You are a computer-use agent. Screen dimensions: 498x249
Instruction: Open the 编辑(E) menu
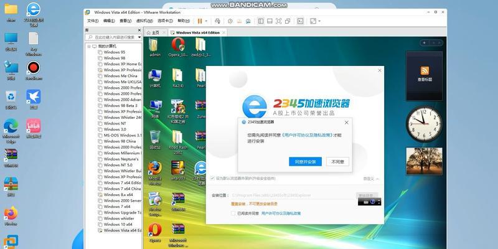point(109,21)
